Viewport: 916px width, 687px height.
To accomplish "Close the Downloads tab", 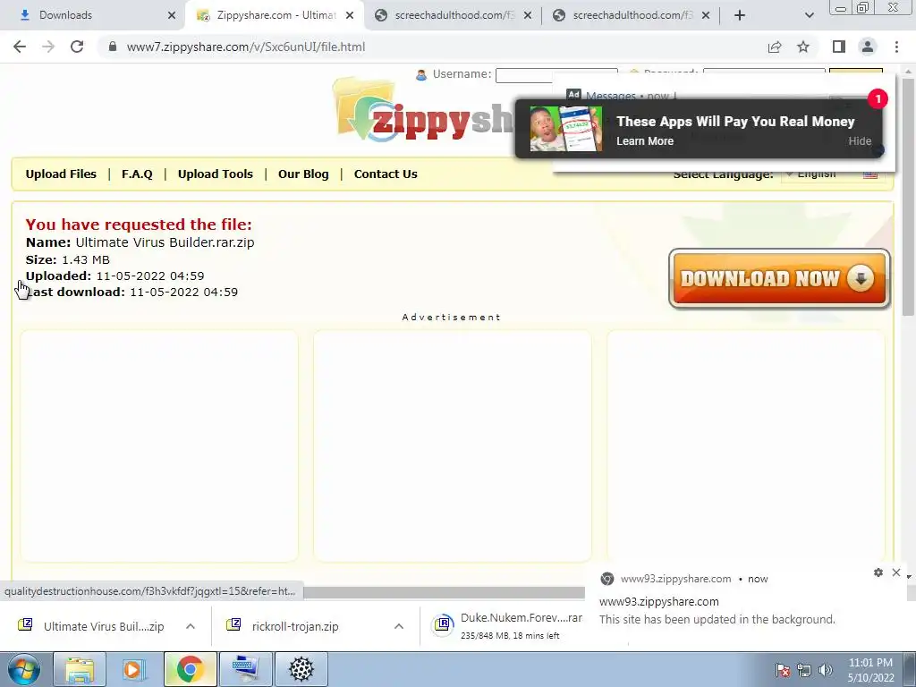I will [172, 15].
